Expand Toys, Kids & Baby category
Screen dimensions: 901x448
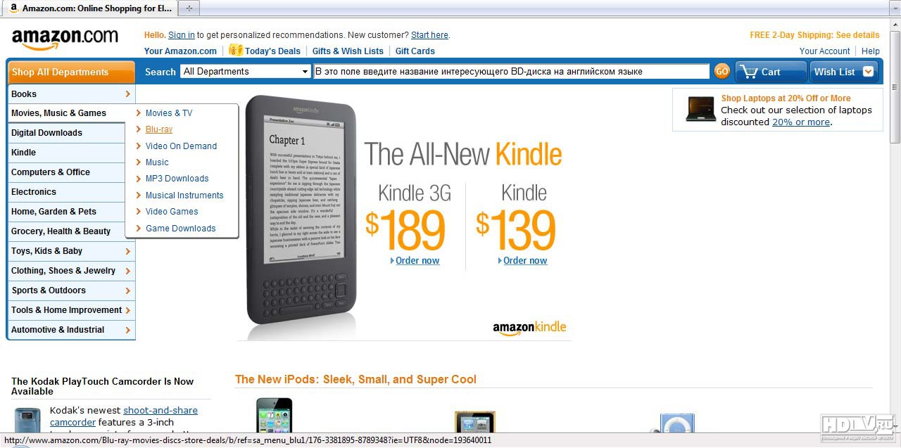pos(71,251)
